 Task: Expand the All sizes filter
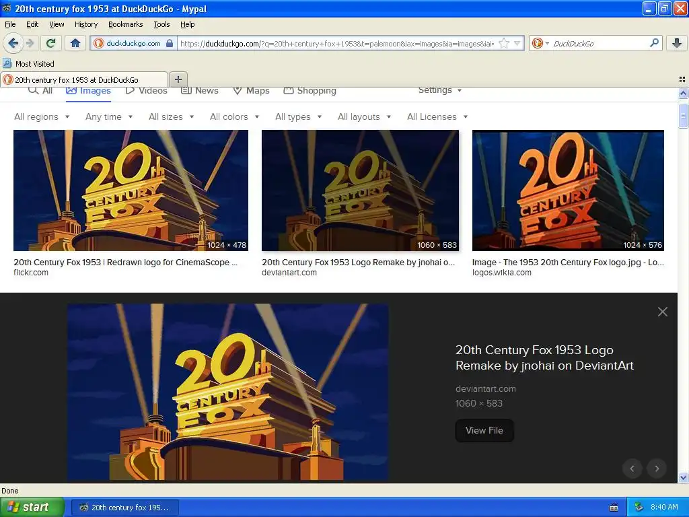pyautogui.click(x=172, y=116)
